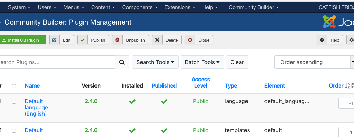Toggle the select-all checkbox in header
This screenshot has width=354, height=137.
pyautogui.click(x=14, y=86)
